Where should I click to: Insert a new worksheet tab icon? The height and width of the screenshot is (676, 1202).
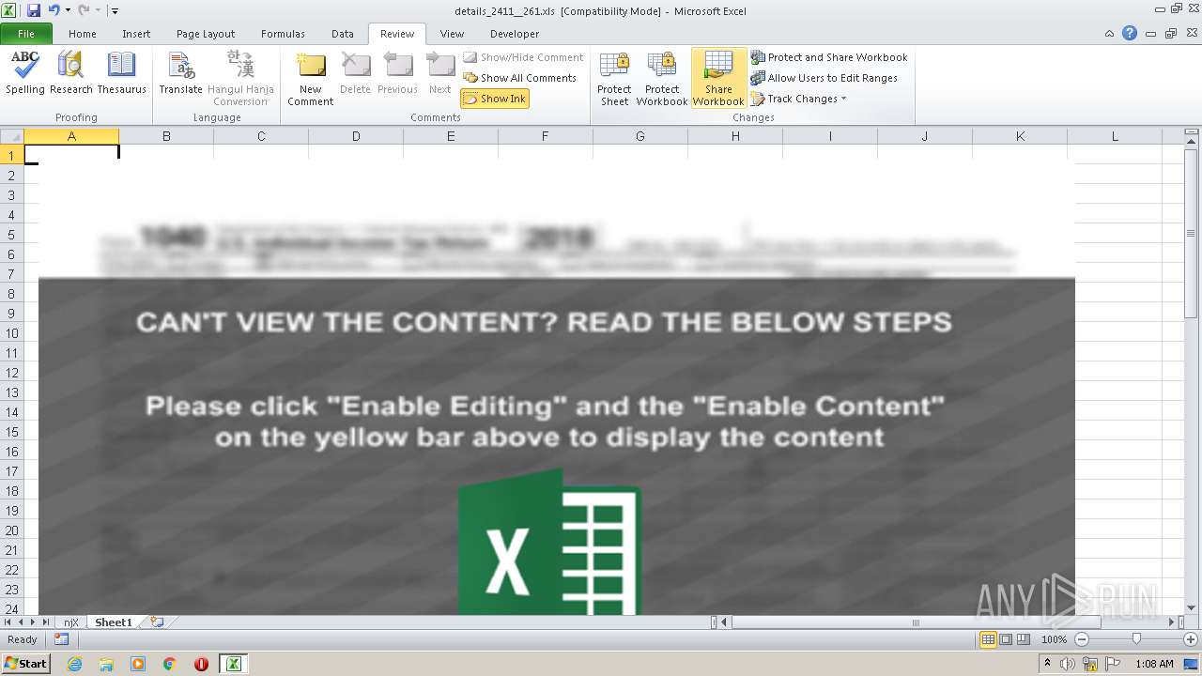click(x=157, y=622)
